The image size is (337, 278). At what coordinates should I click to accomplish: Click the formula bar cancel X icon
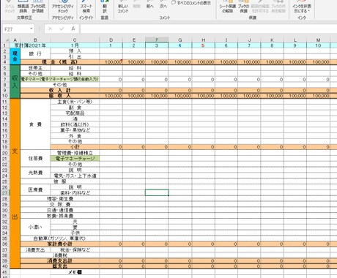(50, 29)
